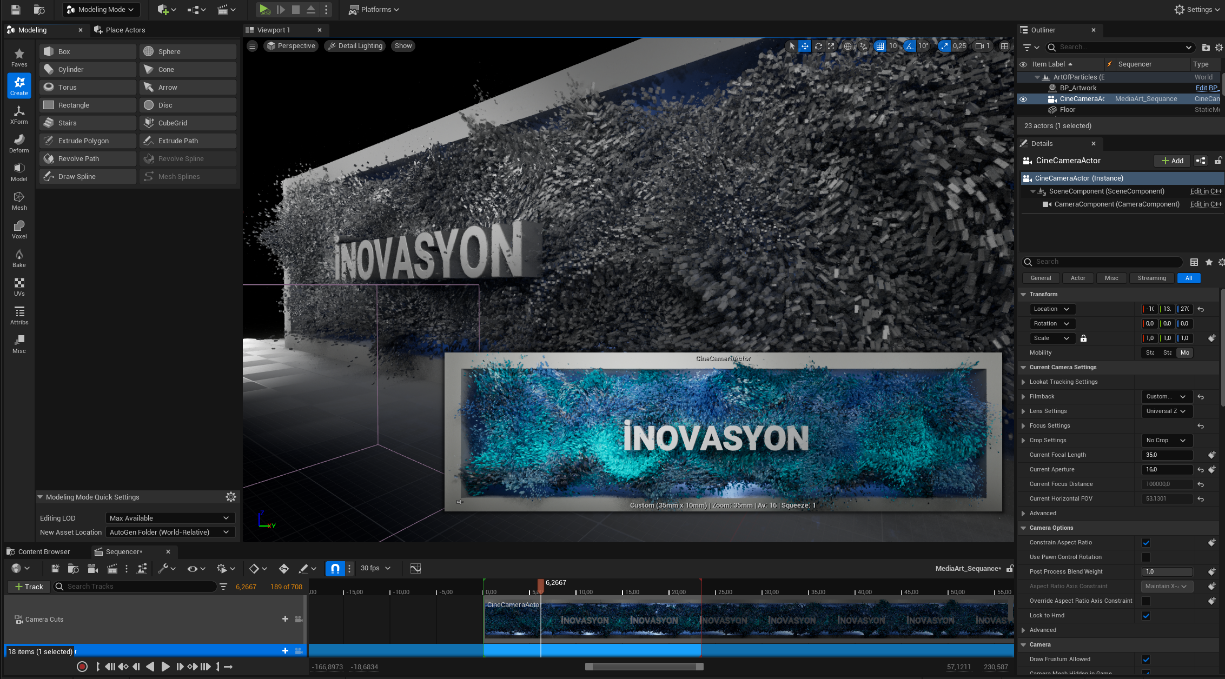1225x679 pixels.
Task: Toggle Draw Frustum Allowed checkbox
Action: (1146, 660)
